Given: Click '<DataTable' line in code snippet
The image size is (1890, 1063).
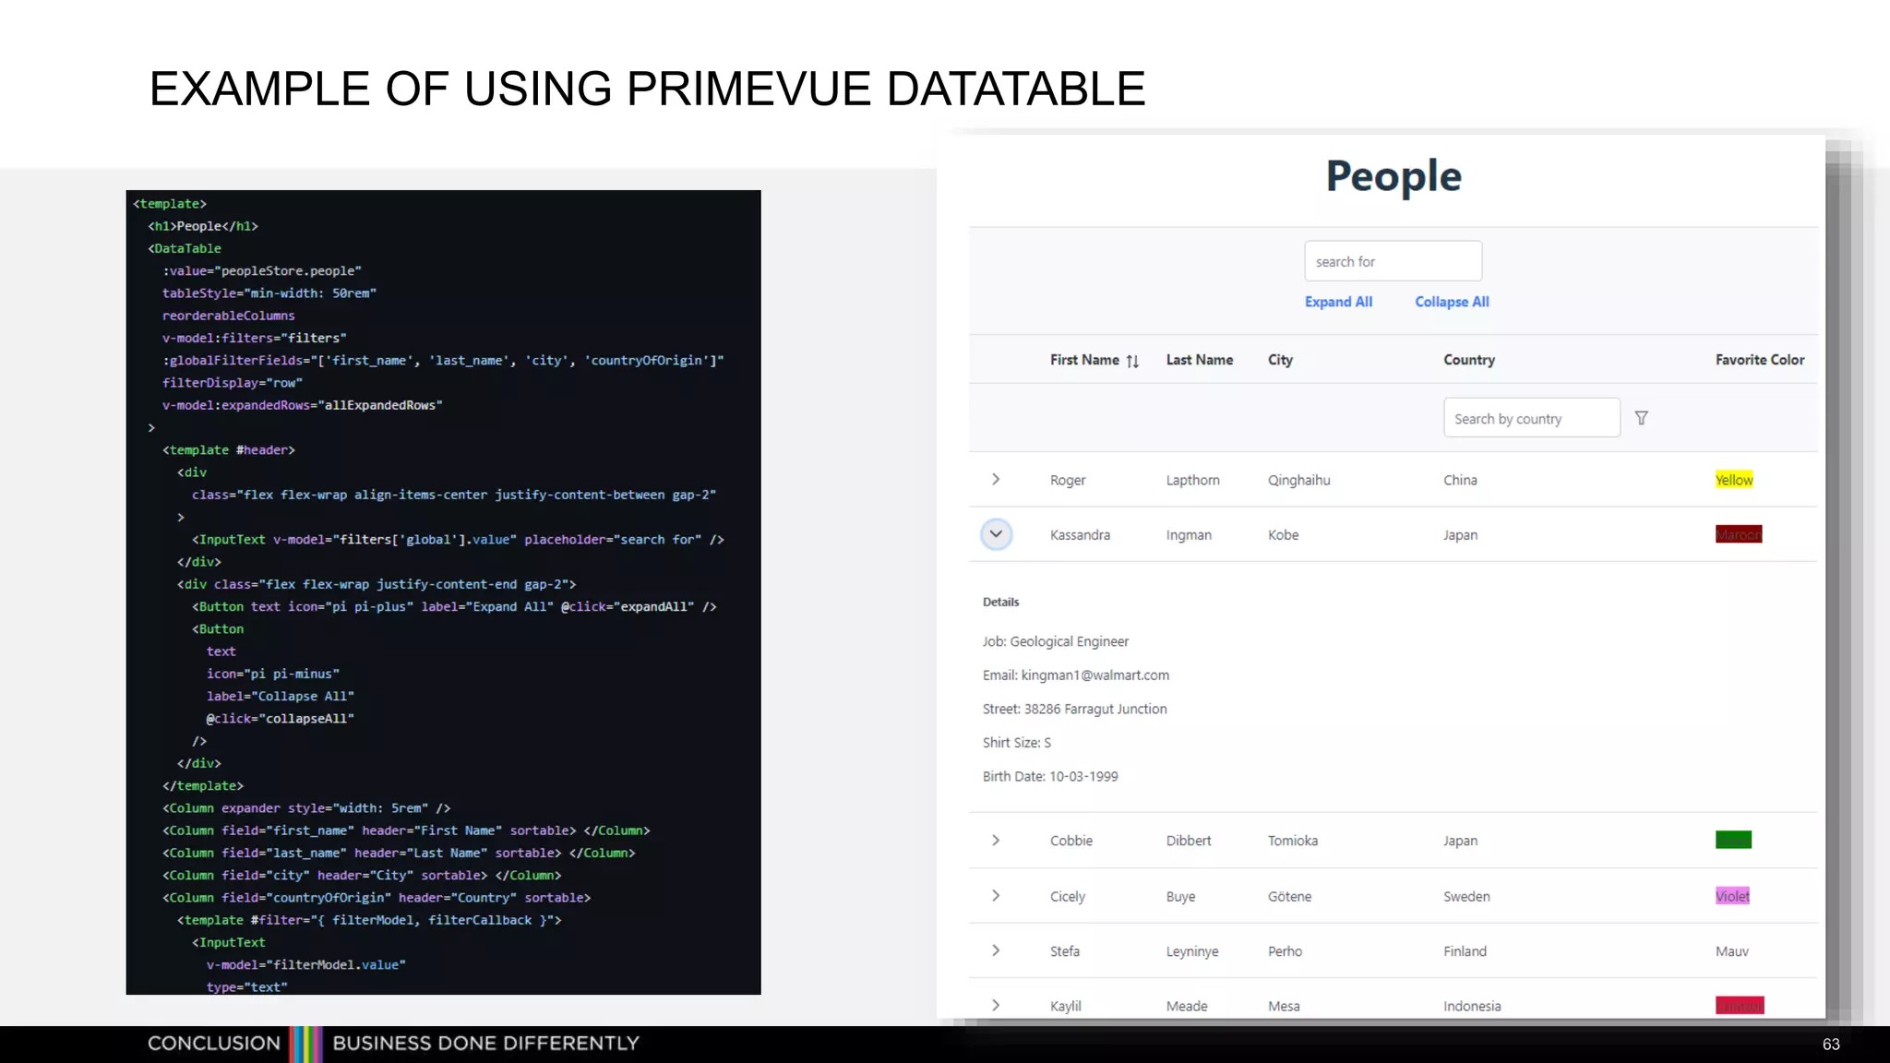Looking at the screenshot, I should click(x=185, y=248).
